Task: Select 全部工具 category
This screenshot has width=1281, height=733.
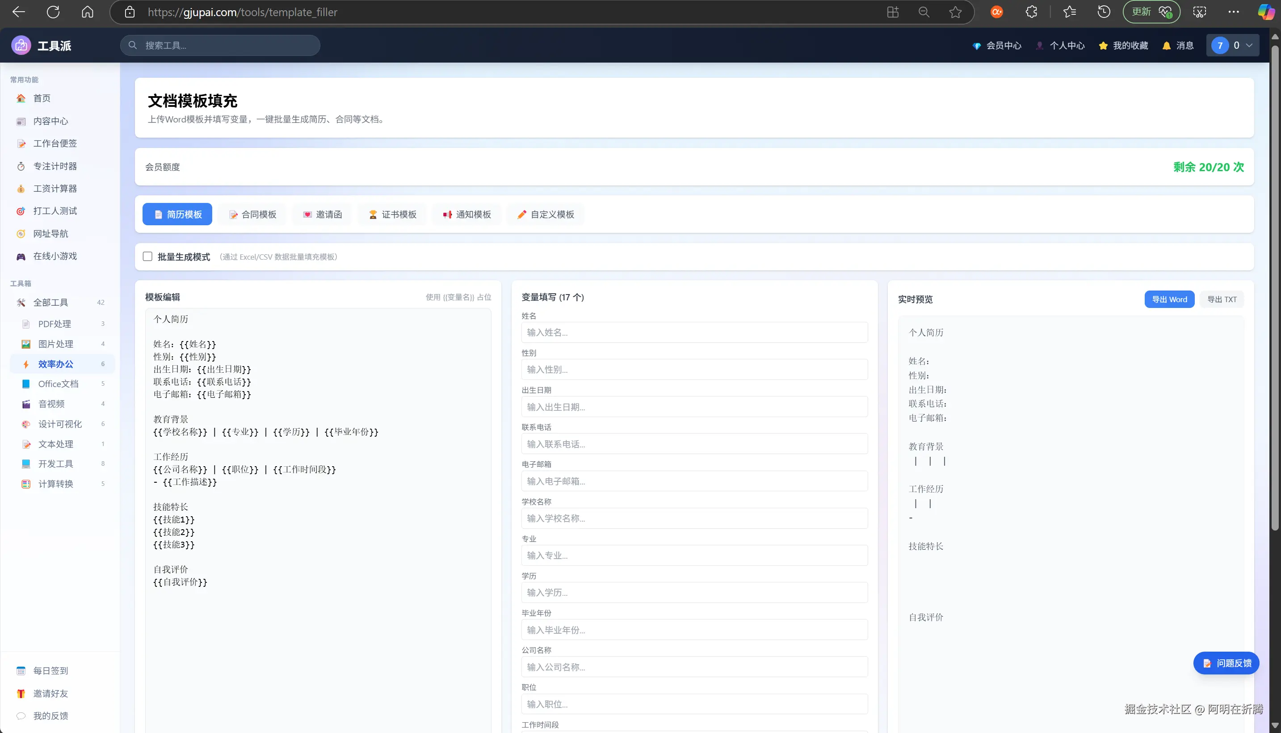Action: coord(63,303)
